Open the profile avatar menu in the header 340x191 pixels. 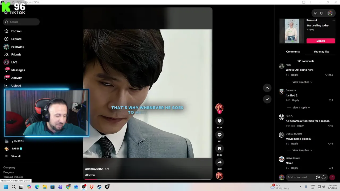tap(330, 13)
